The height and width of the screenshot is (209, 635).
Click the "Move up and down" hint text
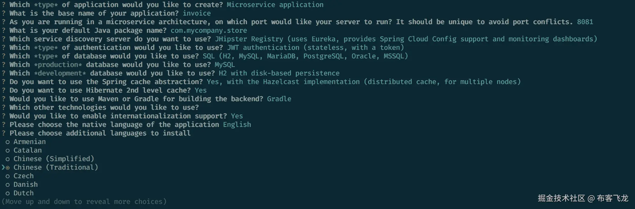click(x=84, y=202)
